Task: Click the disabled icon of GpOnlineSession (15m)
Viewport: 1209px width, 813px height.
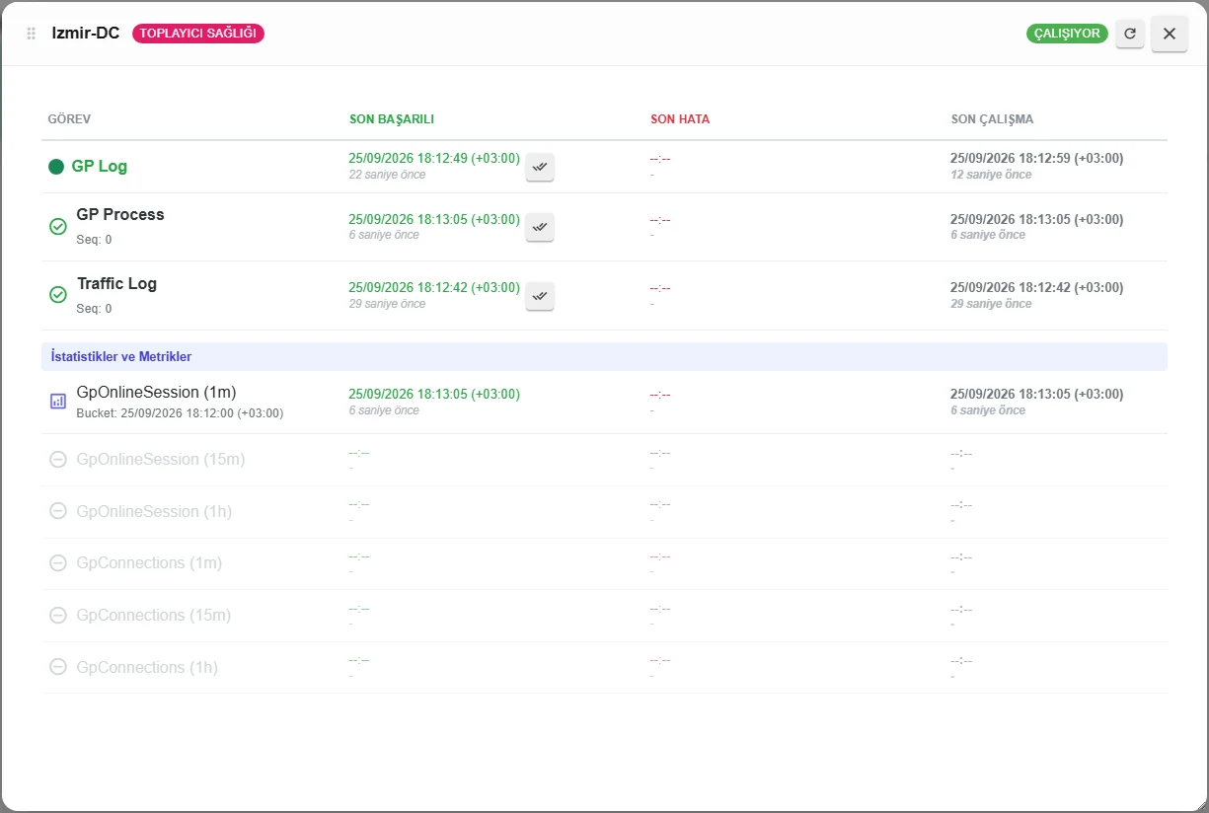Action: pyautogui.click(x=58, y=459)
